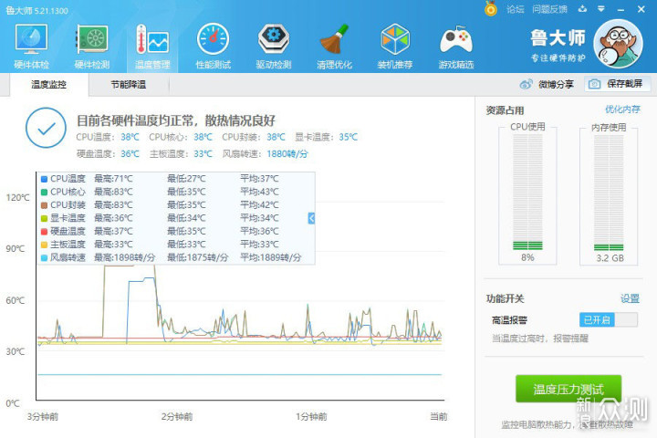
Task: Share via 微博分享 button
Action: pos(547,84)
